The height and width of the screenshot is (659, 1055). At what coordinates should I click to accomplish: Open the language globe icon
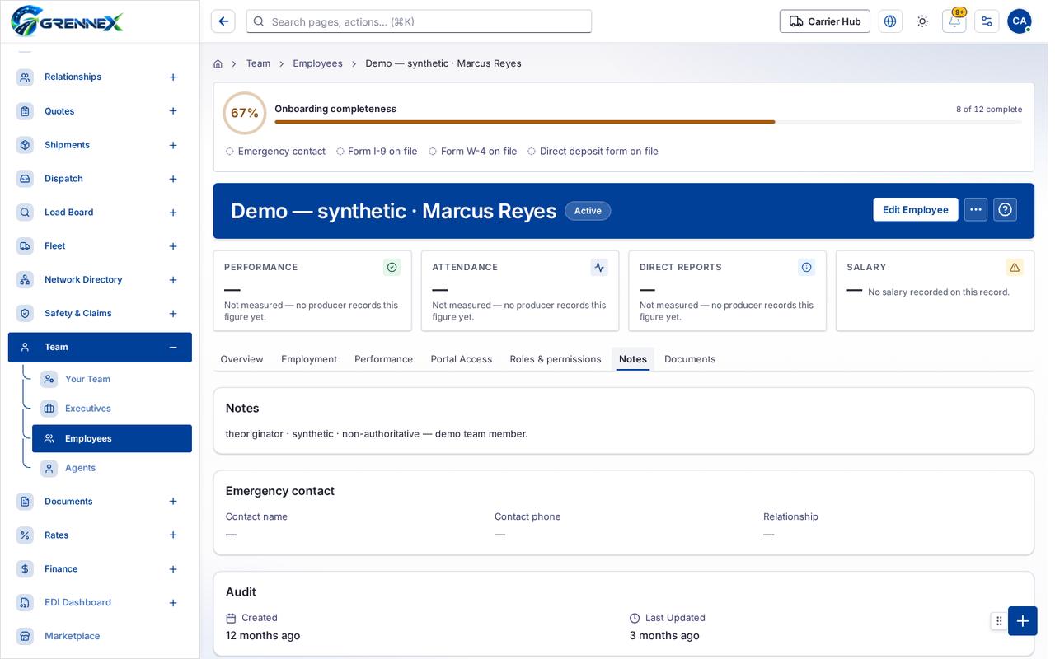(890, 21)
